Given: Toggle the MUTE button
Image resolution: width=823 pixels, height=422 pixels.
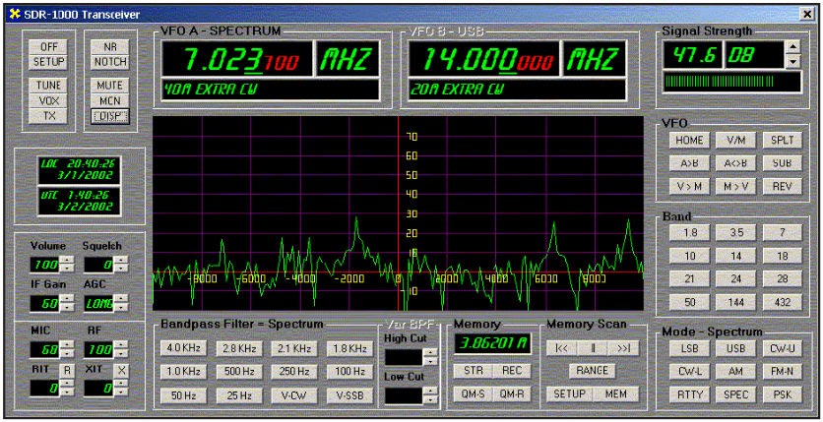Looking at the screenshot, I should click(x=110, y=85).
